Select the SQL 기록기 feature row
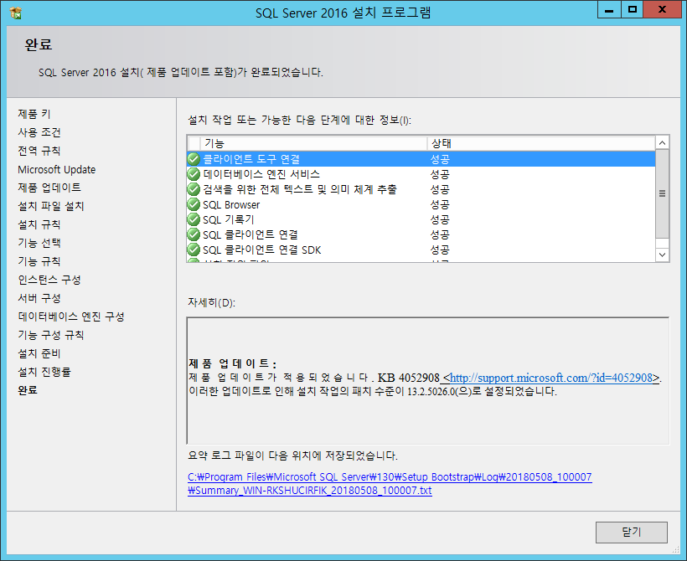This screenshot has height=561, width=687. click(421, 219)
